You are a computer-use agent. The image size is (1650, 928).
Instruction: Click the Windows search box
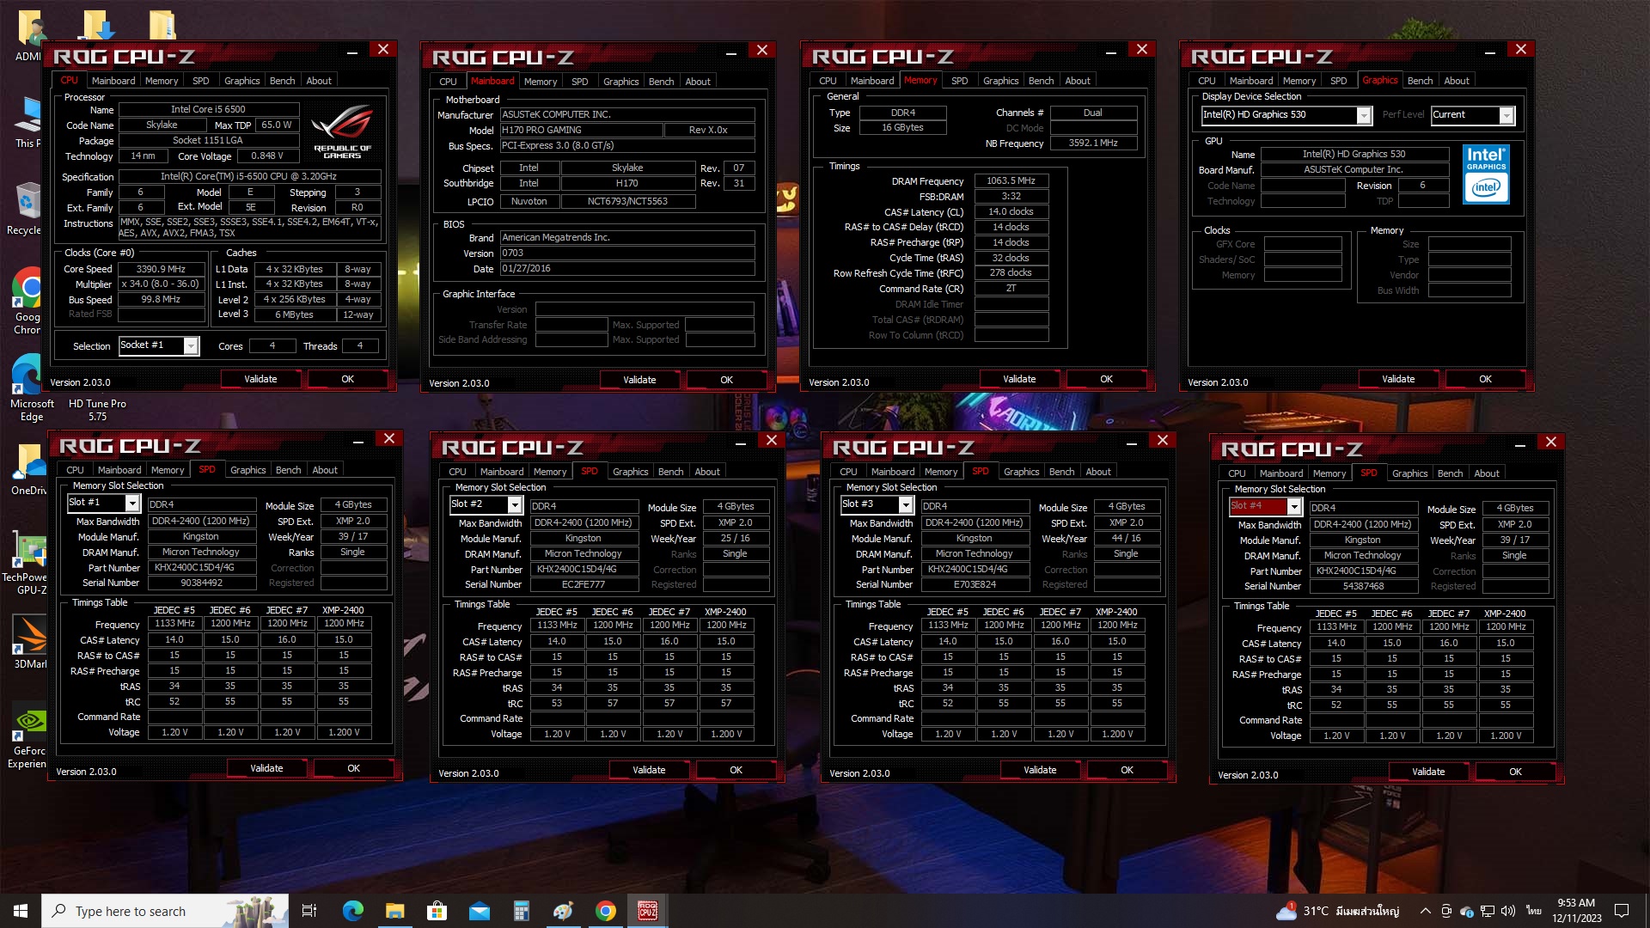pyautogui.click(x=129, y=911)
